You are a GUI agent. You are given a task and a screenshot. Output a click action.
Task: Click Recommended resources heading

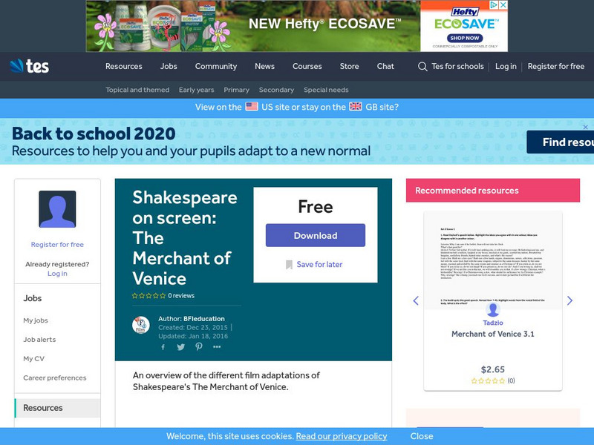[x=467, y=191]
